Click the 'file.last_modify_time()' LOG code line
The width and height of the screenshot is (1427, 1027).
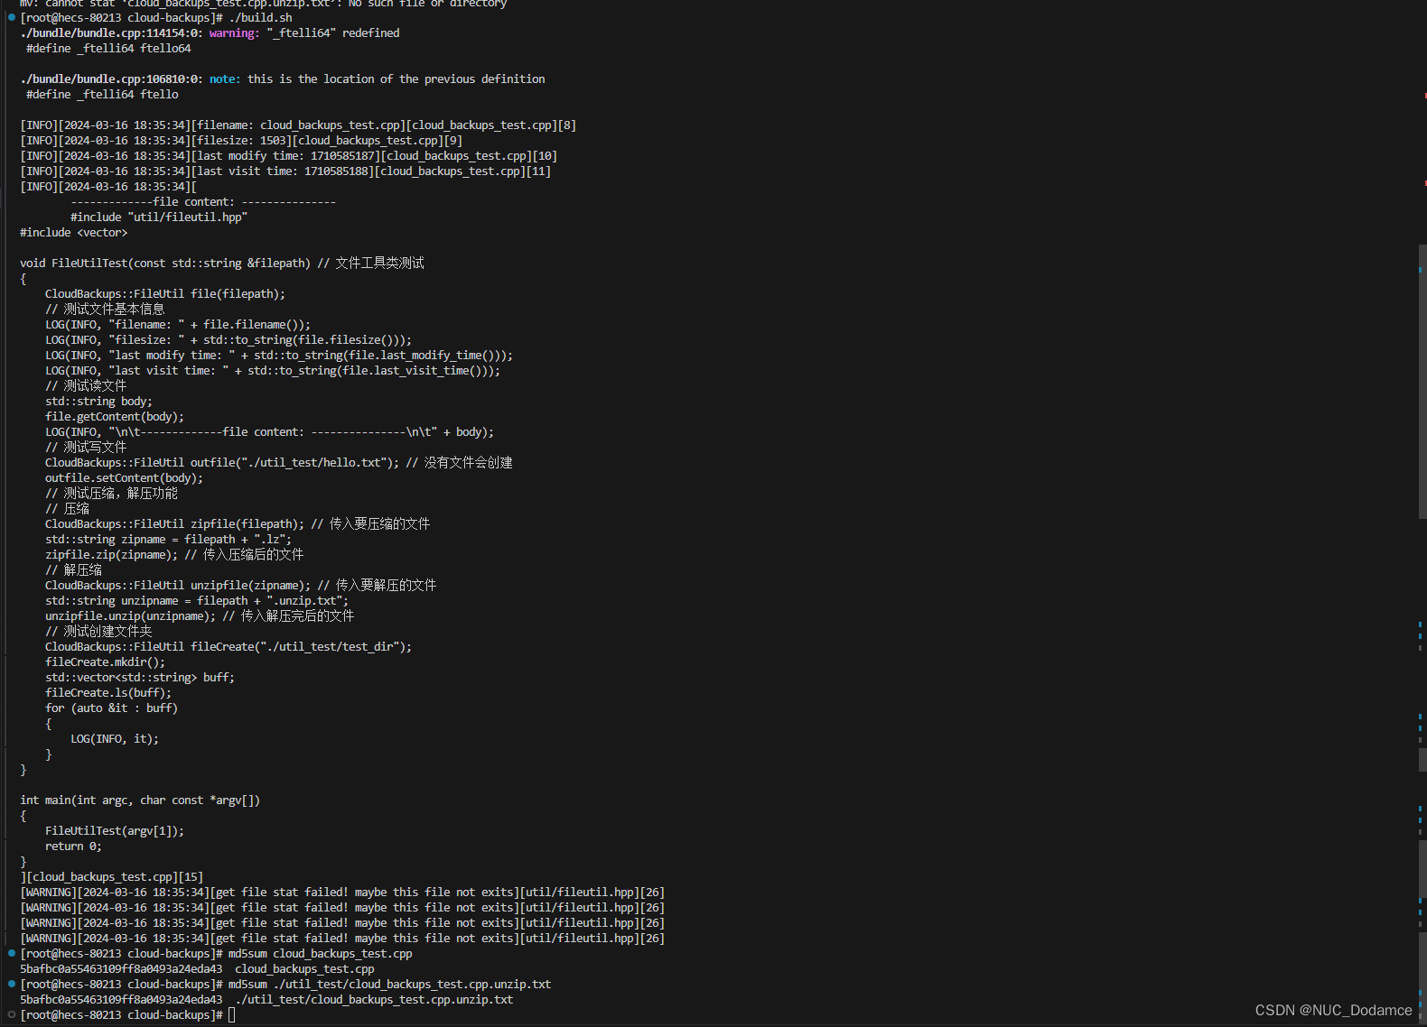click(279, 355)
